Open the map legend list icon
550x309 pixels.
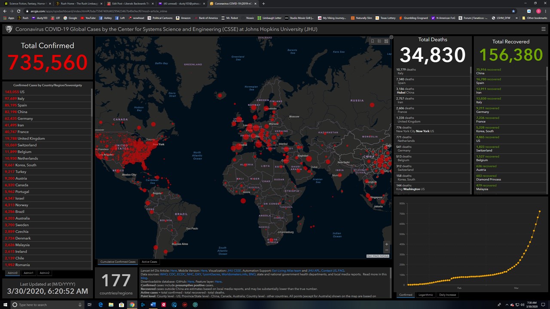(x=379, y=41)
